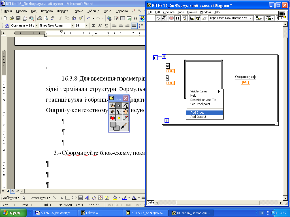Click Undo arrow in Word toolbar

tap(89, 18)
